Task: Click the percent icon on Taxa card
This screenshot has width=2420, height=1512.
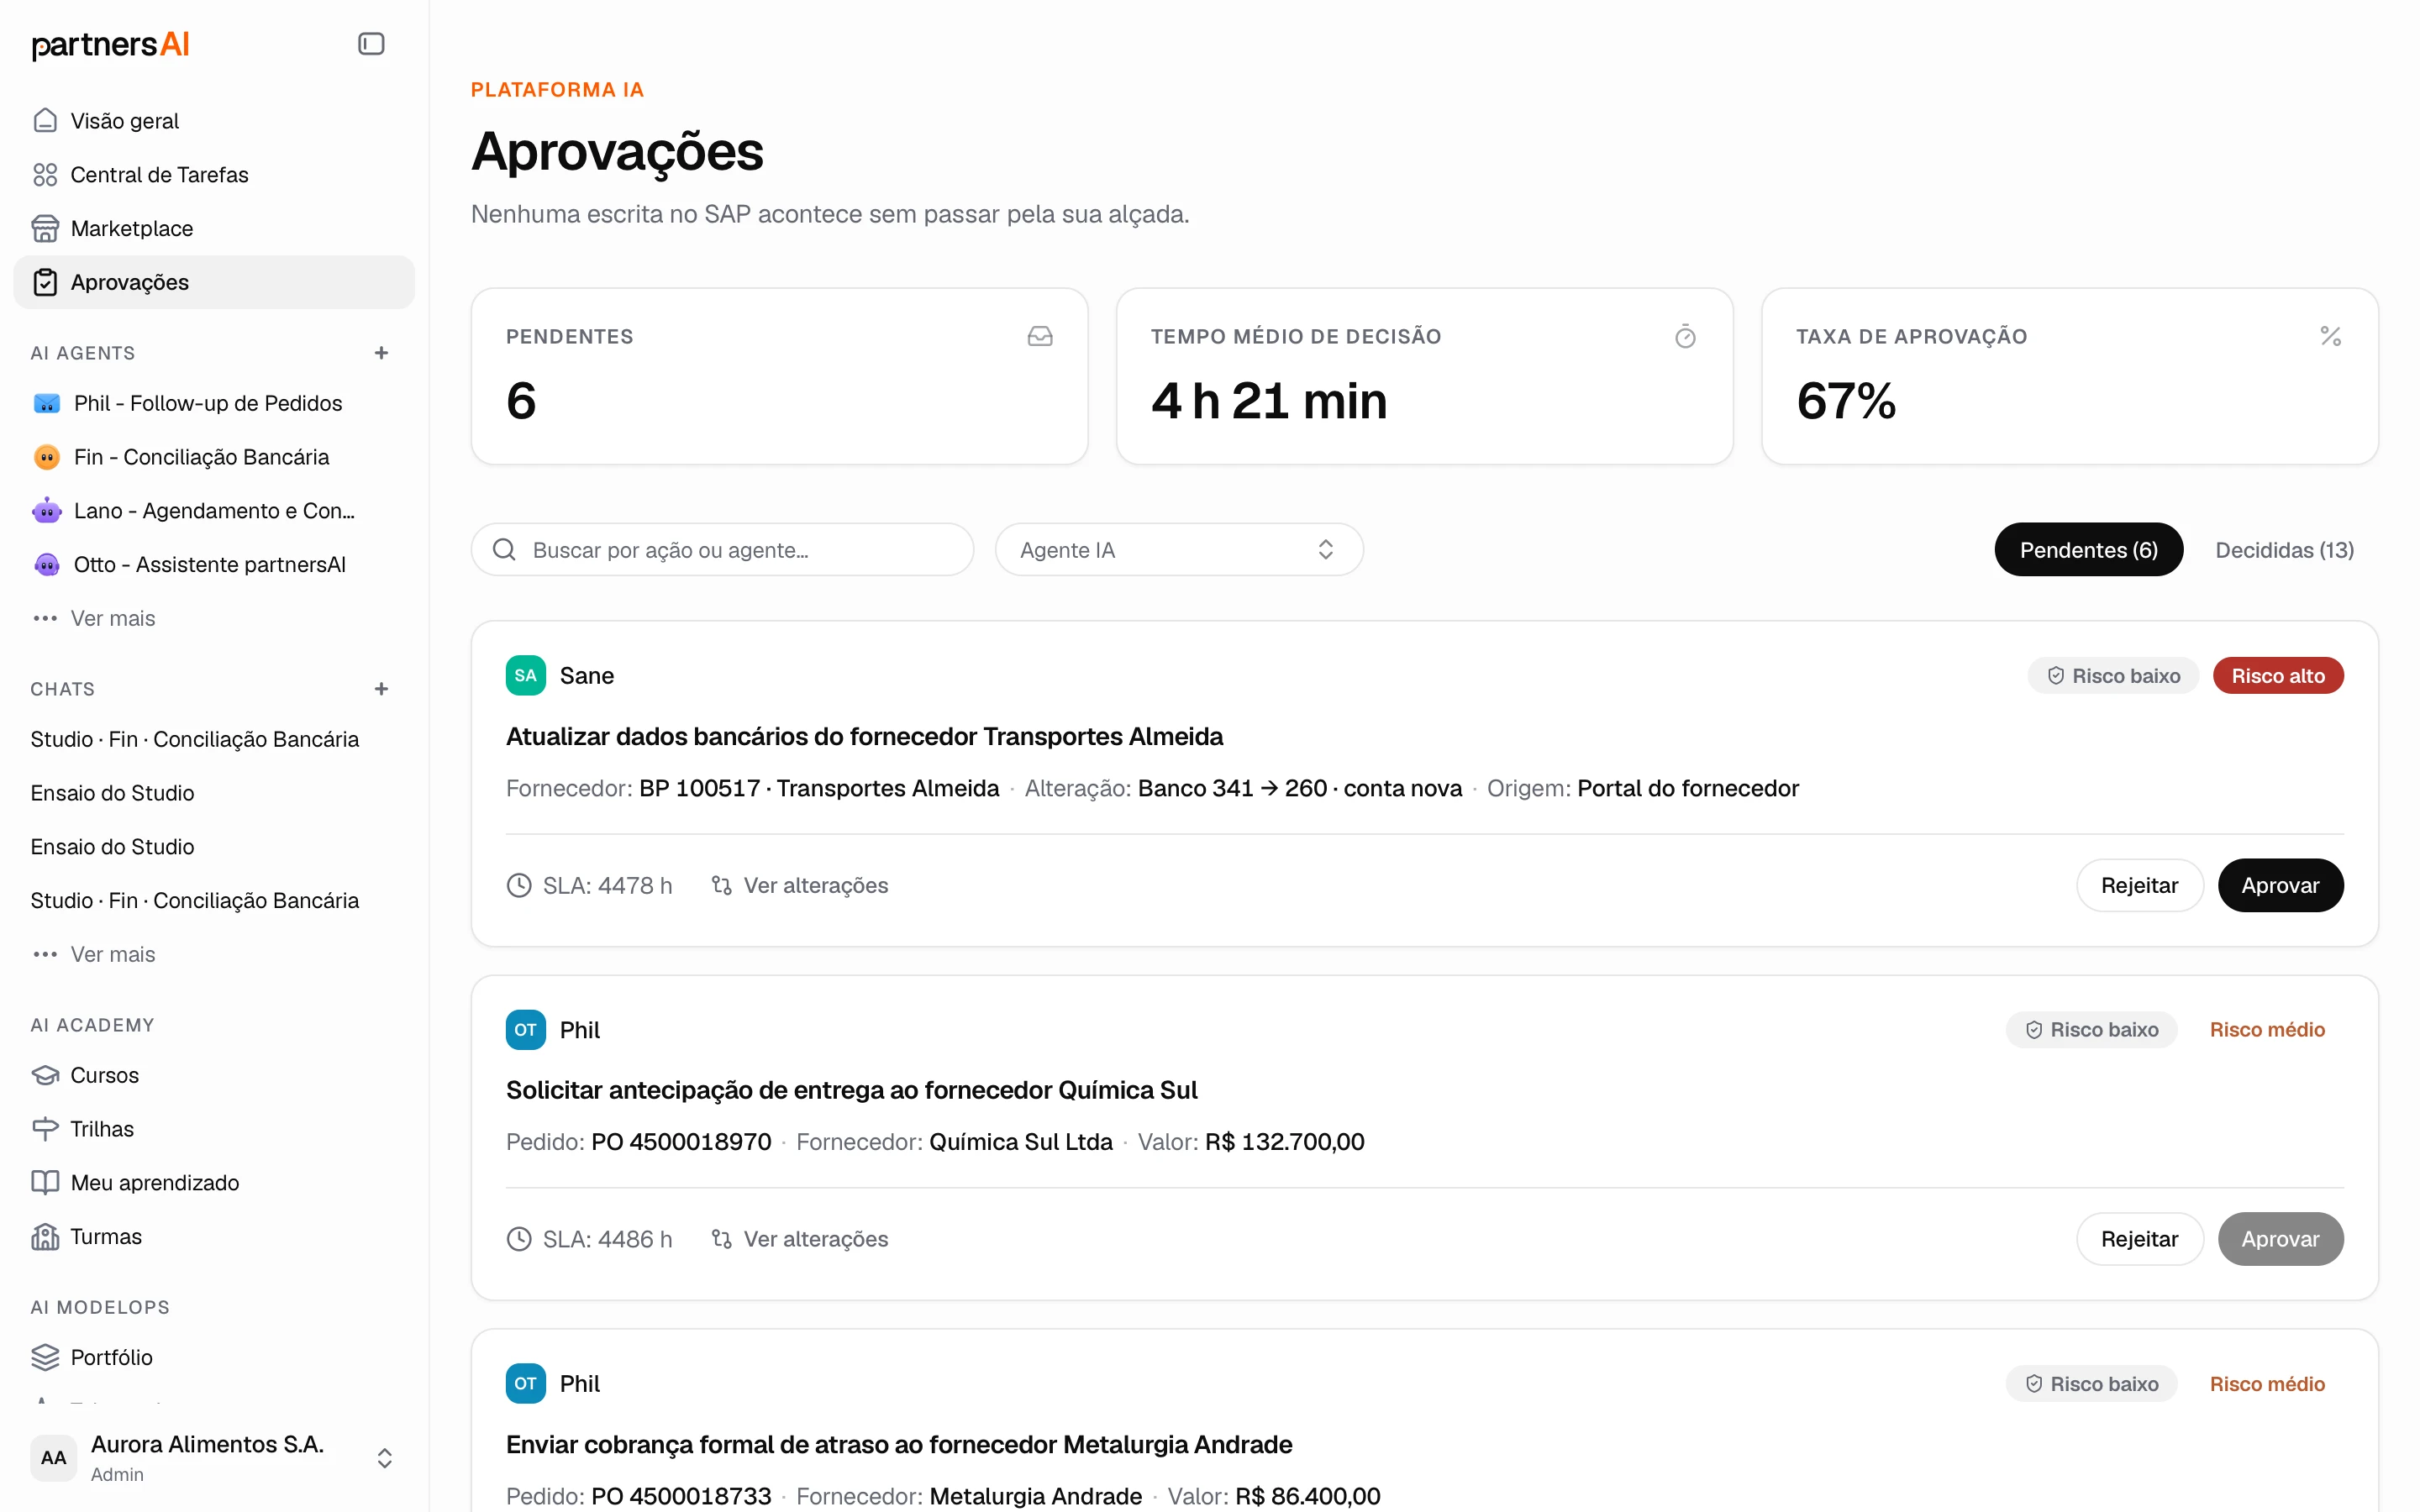Action: tap(2330, 336)
